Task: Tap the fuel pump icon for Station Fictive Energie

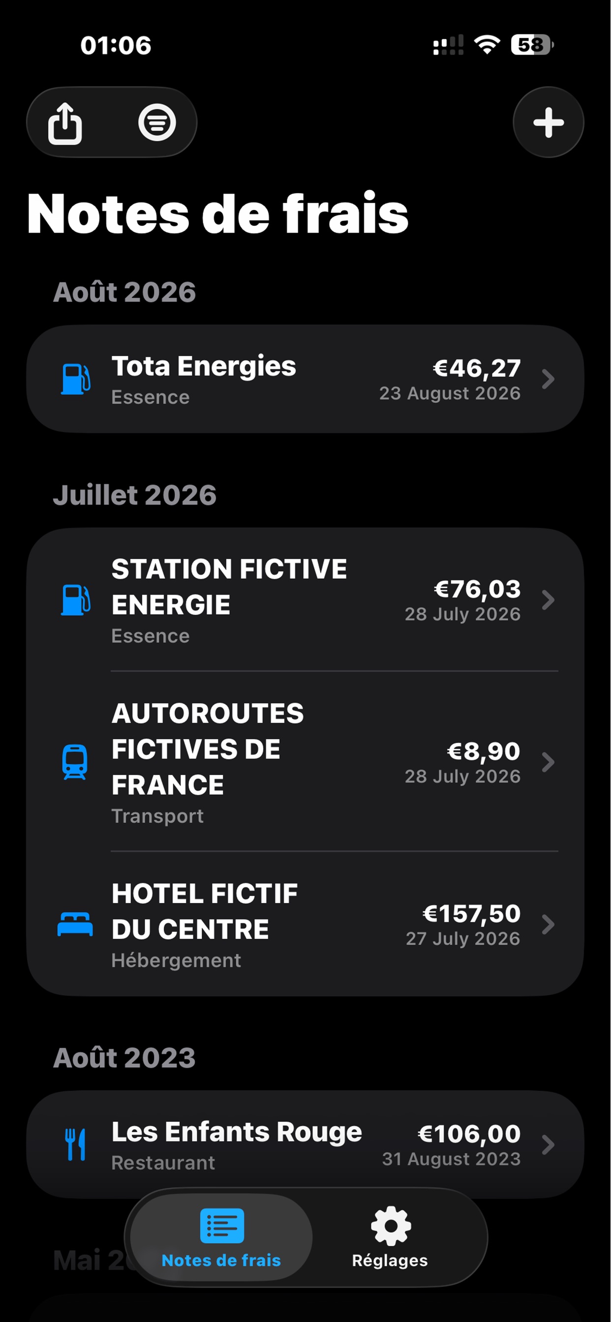Action: [75, 600]
